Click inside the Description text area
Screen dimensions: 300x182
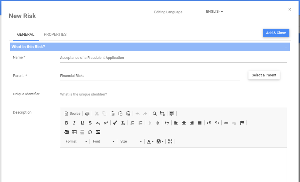(x=173, y=165)
